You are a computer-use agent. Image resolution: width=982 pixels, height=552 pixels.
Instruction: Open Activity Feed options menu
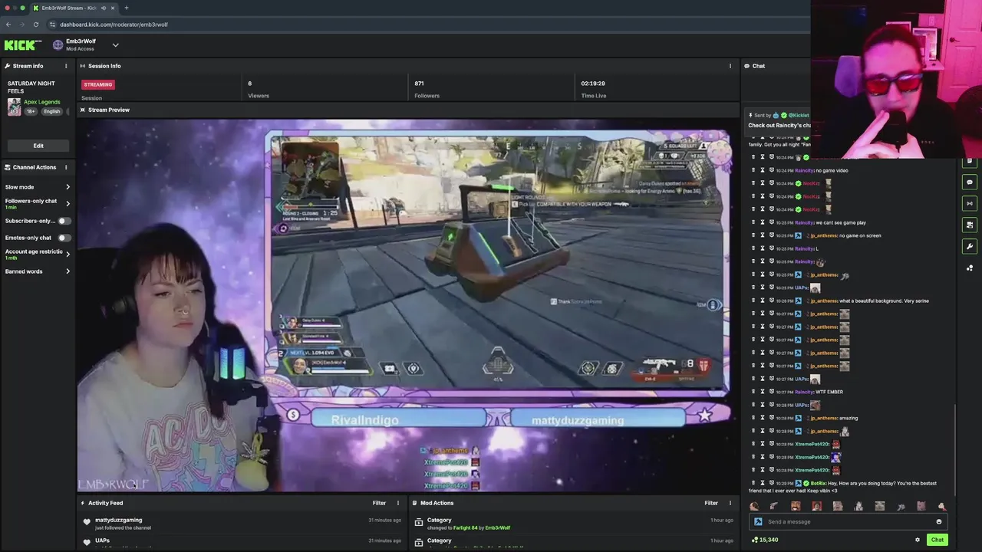click(x=397, y=503)
